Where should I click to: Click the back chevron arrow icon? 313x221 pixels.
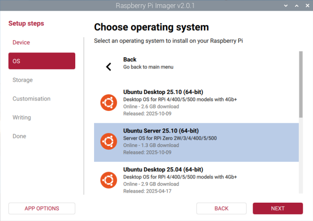coord(109,67)
